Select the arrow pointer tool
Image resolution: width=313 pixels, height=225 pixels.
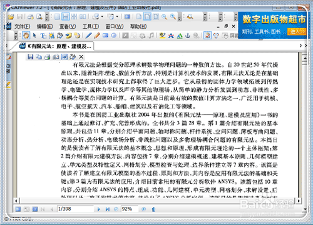pos(34,36)
